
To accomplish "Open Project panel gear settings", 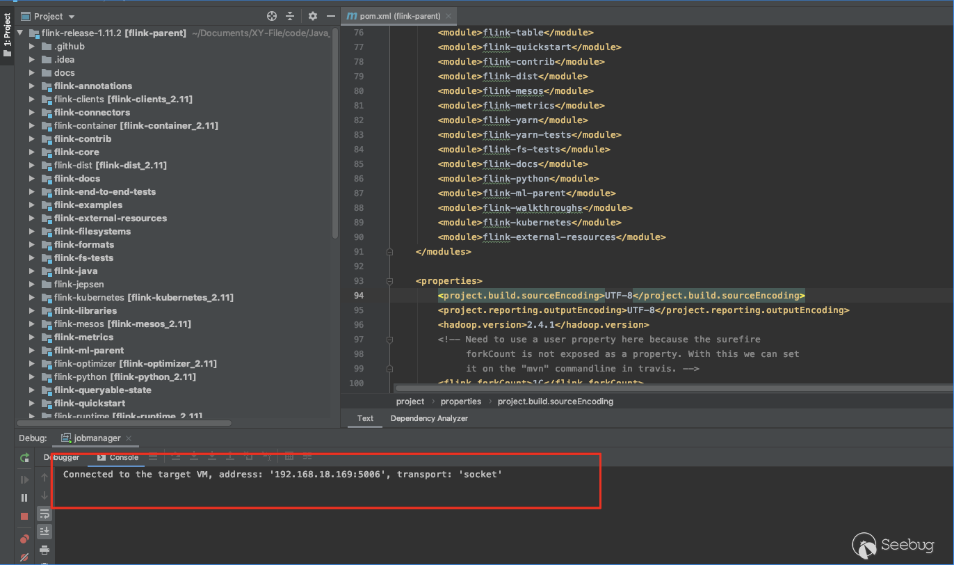I will point(312,16).
